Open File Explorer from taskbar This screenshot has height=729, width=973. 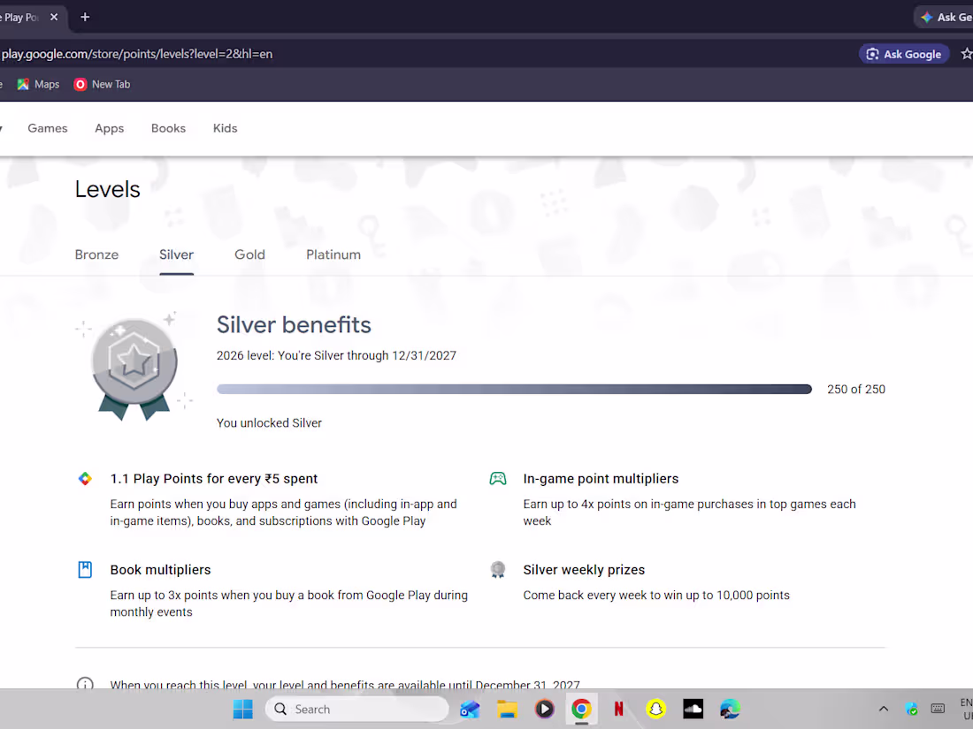tap(507, 710)
